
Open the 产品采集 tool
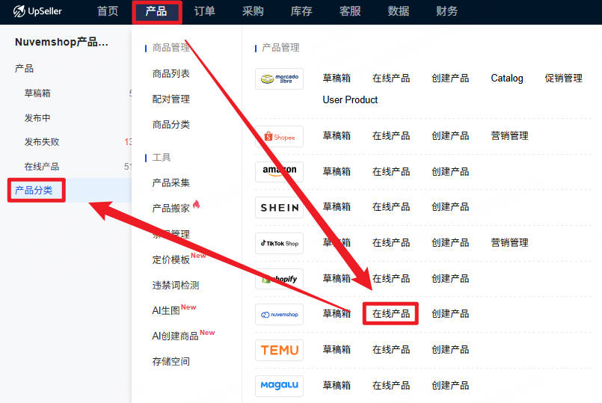(x=171, y=182)
